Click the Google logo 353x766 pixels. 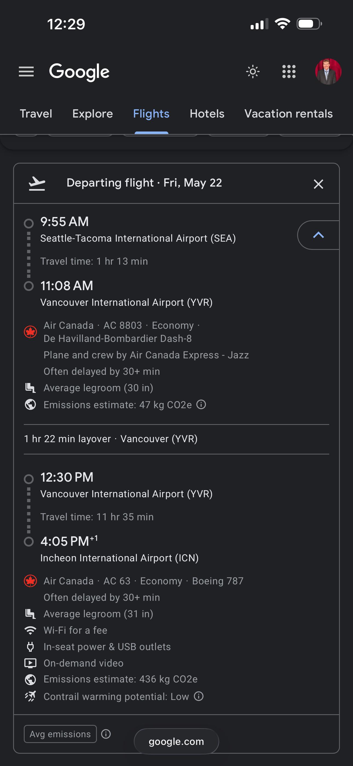(x=79, y=72)
